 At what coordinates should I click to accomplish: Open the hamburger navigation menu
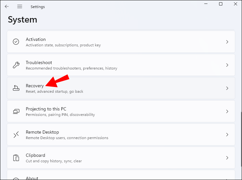tap(20, 6)
